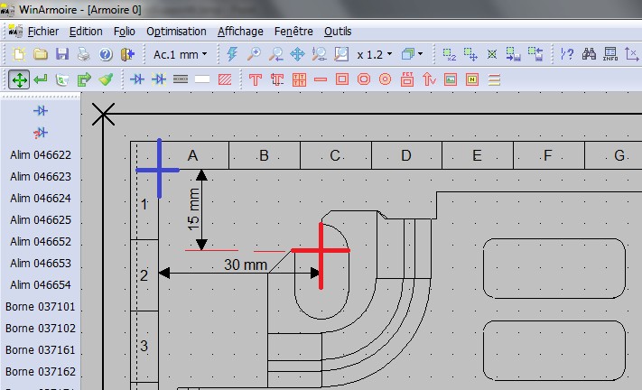
Task: Click the save floppy disk icon
Action: coord(62,54)
